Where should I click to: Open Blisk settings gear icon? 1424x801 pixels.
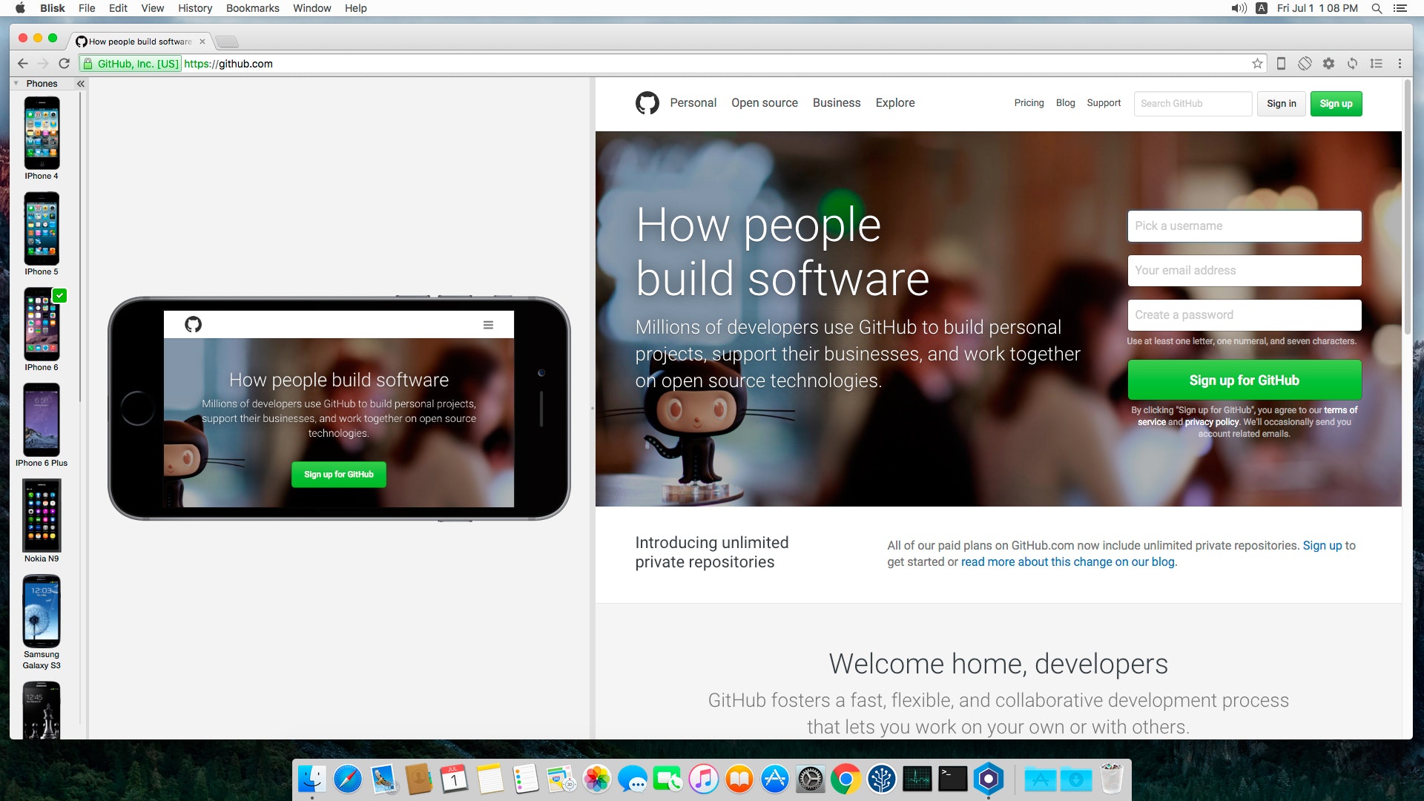[1328, 64]
